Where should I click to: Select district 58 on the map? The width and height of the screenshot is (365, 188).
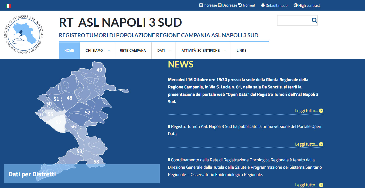tap(96, 162)
